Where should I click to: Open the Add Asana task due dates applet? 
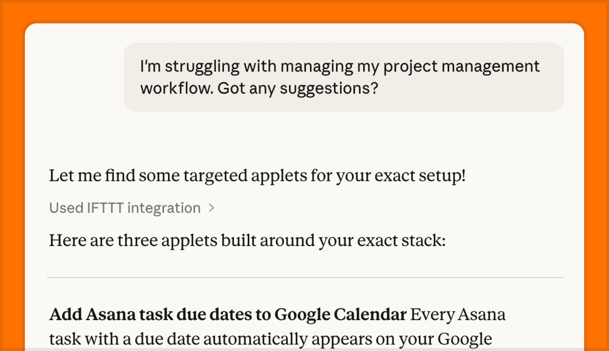(228, 314)
